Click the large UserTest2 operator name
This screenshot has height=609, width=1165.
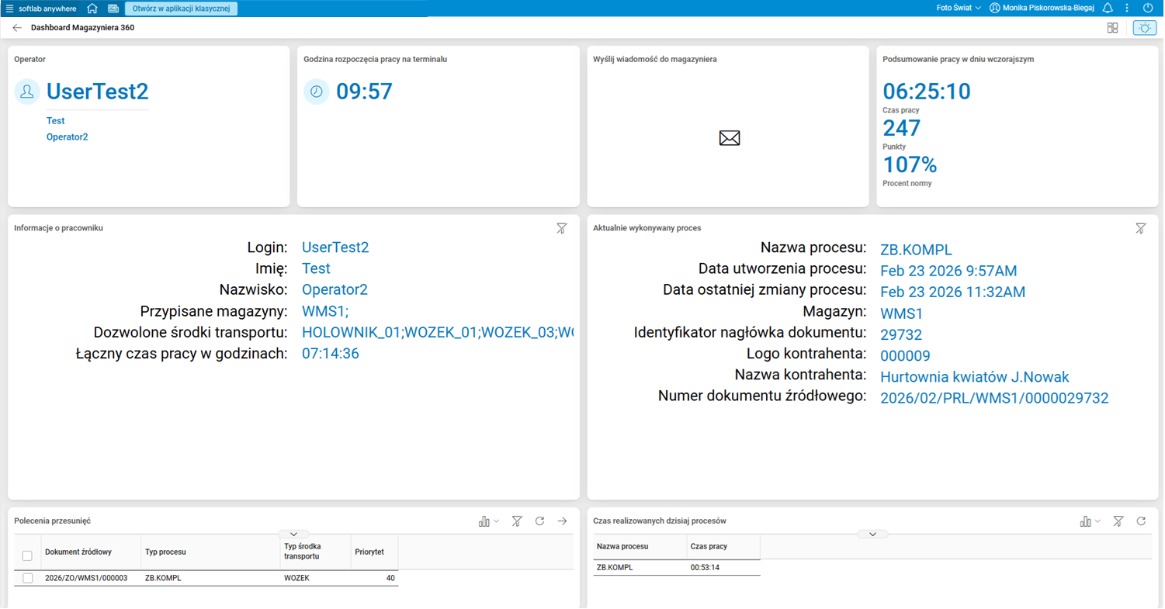pyautogui.click(x=97, y=92)
